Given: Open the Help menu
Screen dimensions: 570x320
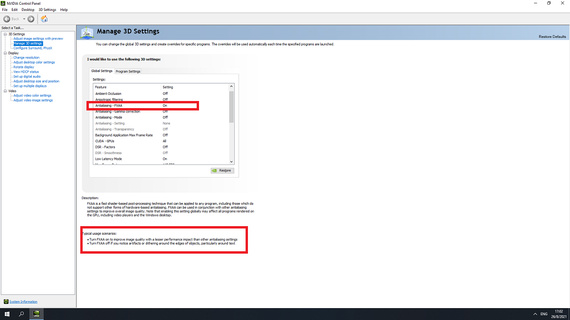Looking at the screenshot, I should [64, 9].
